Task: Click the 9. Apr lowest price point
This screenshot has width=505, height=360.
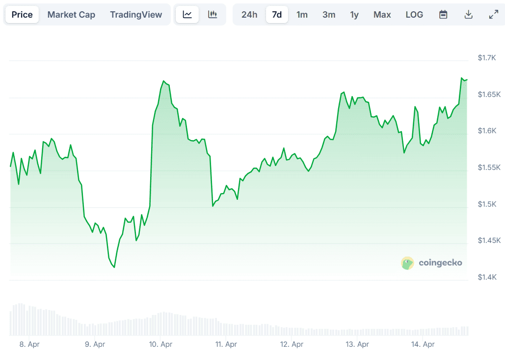Action: pos(114,267)
